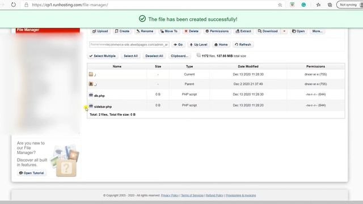Toggle Select Multiple mode

103,56
